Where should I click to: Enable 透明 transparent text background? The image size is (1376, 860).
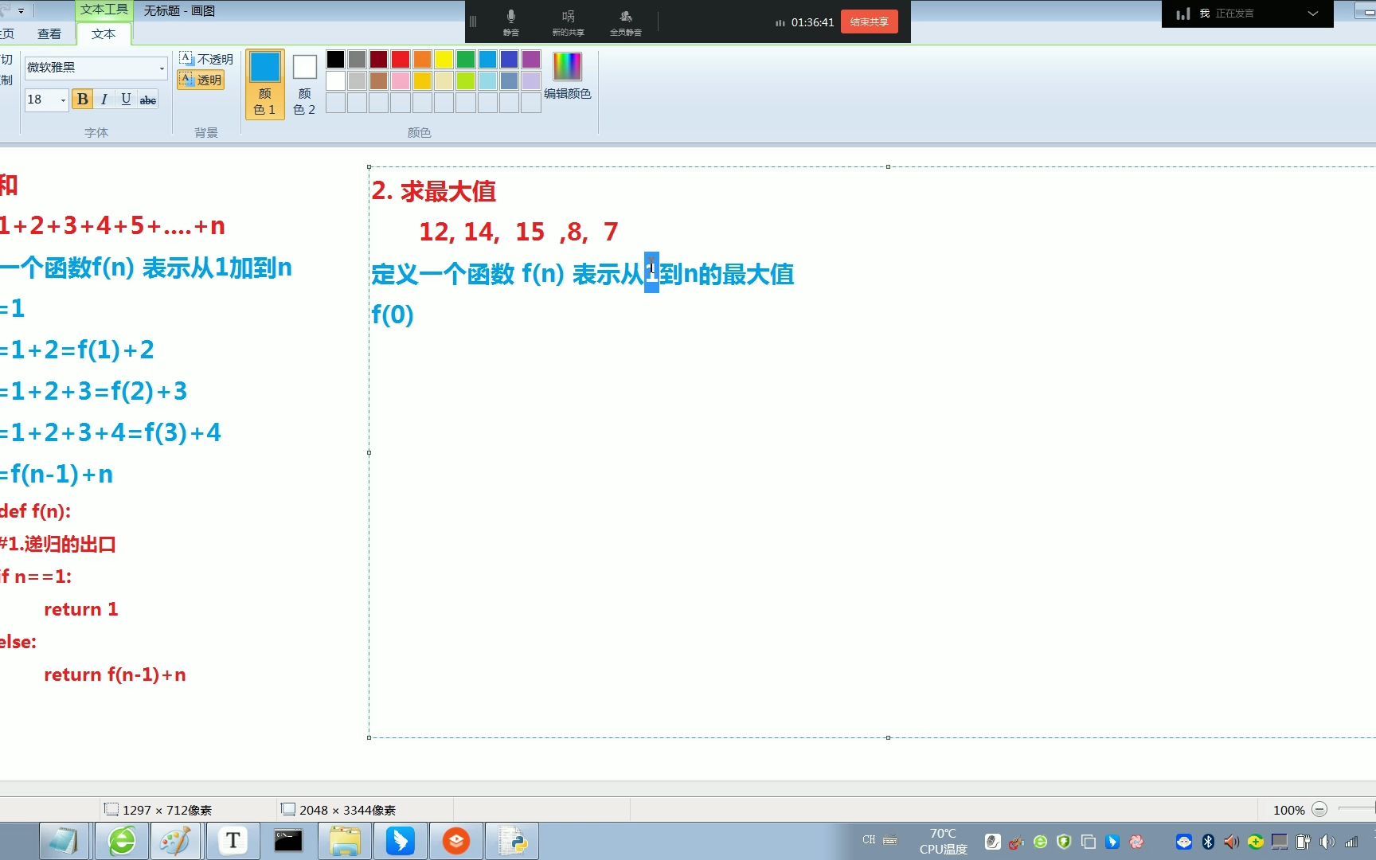pos(201,80)
